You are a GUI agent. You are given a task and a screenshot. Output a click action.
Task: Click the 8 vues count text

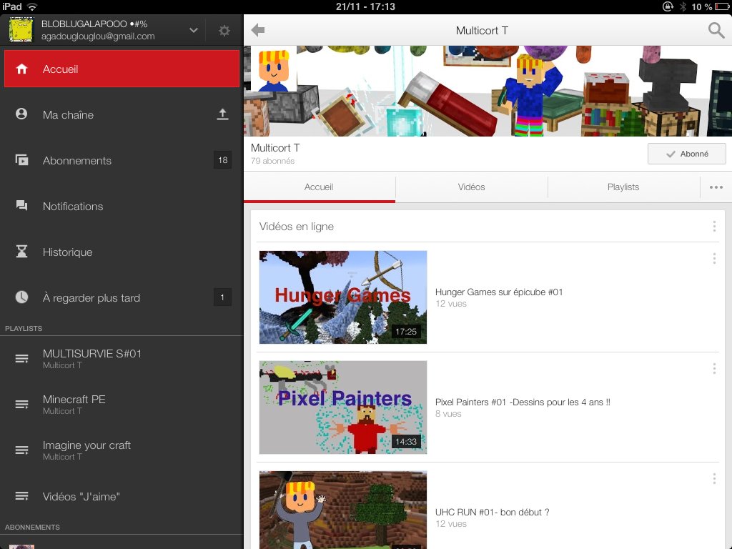[448, 414]
